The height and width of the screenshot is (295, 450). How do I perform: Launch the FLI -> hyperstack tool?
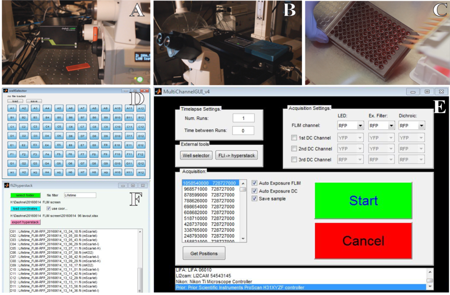236,155
